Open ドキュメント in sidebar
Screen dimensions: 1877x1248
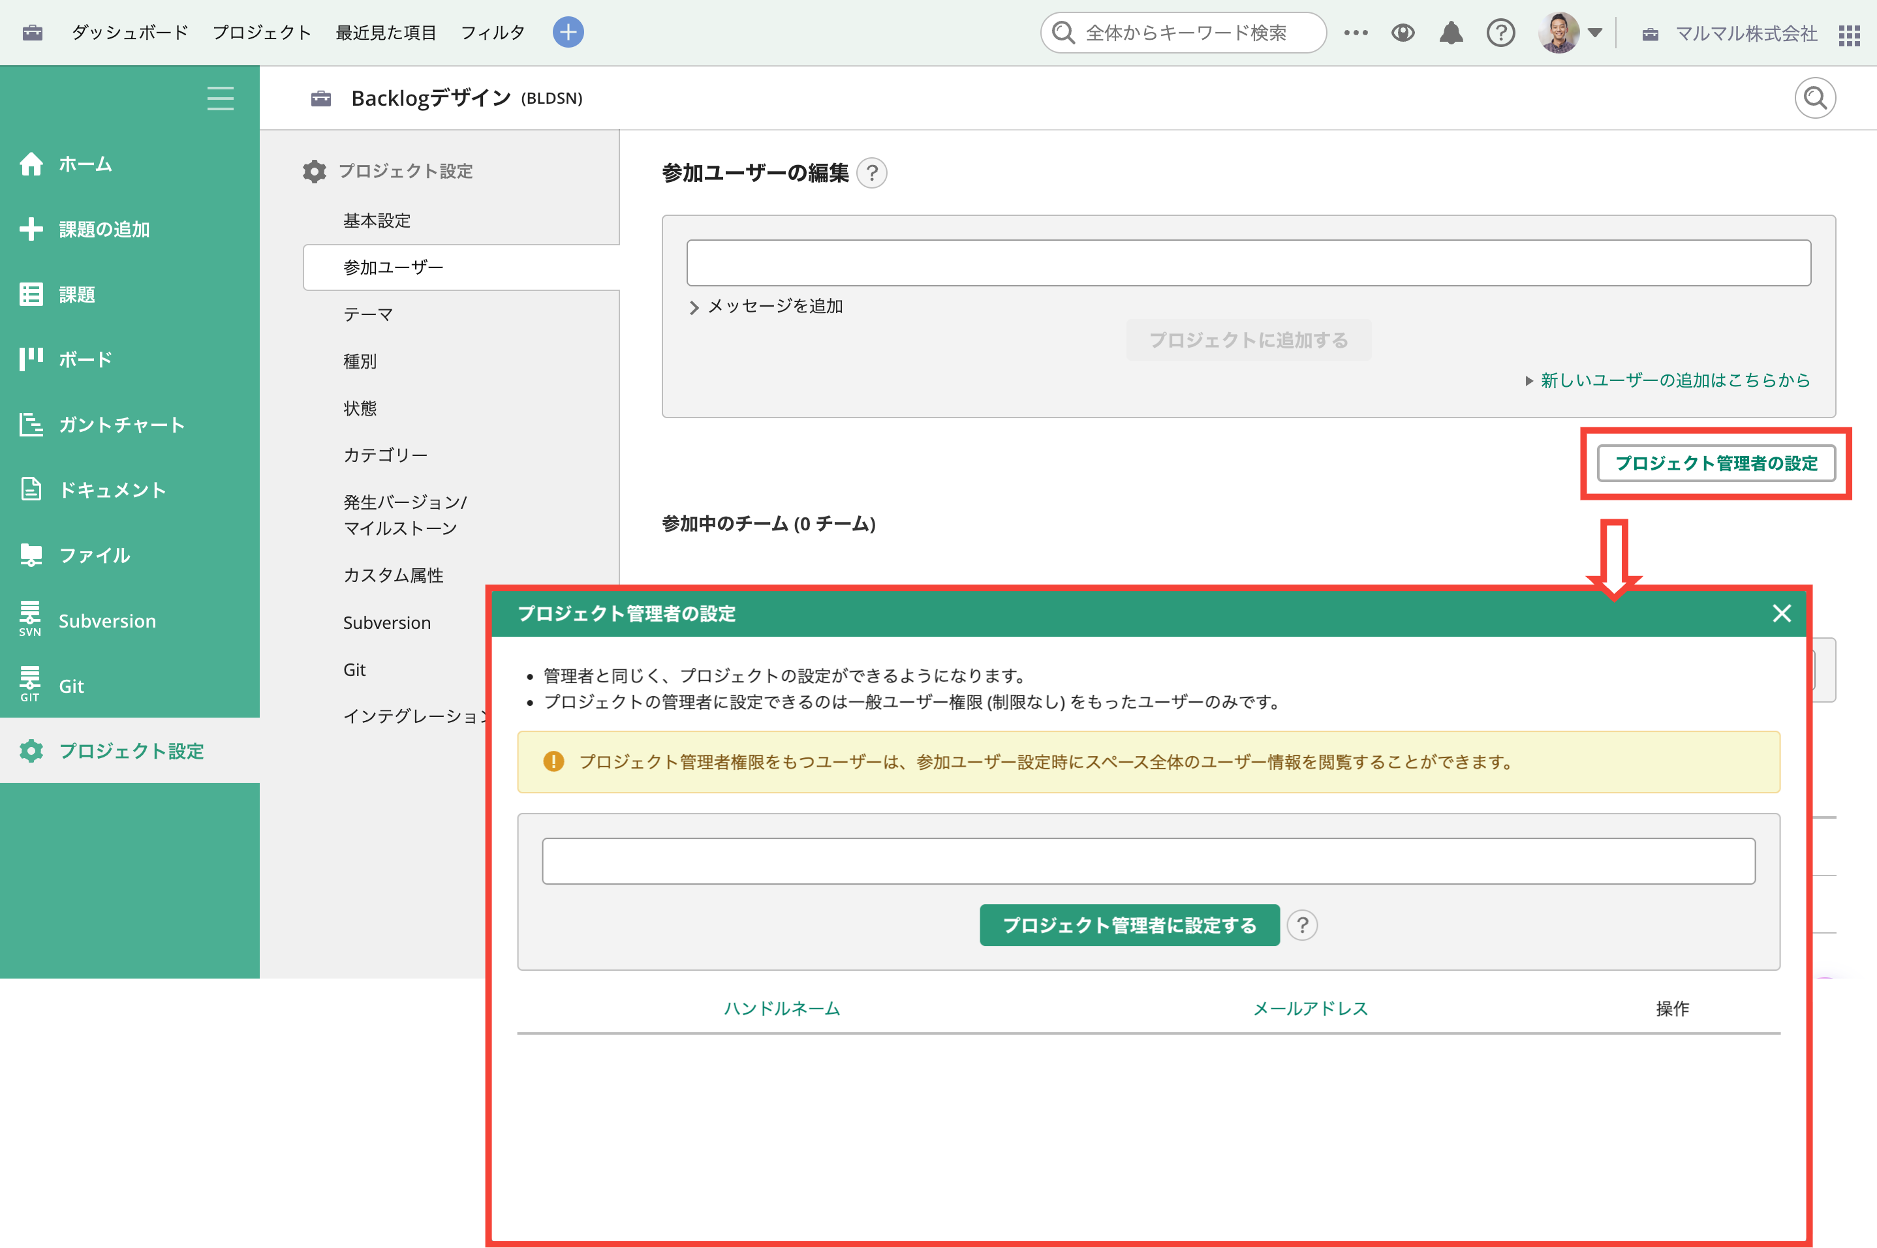(x=130, y=491)
